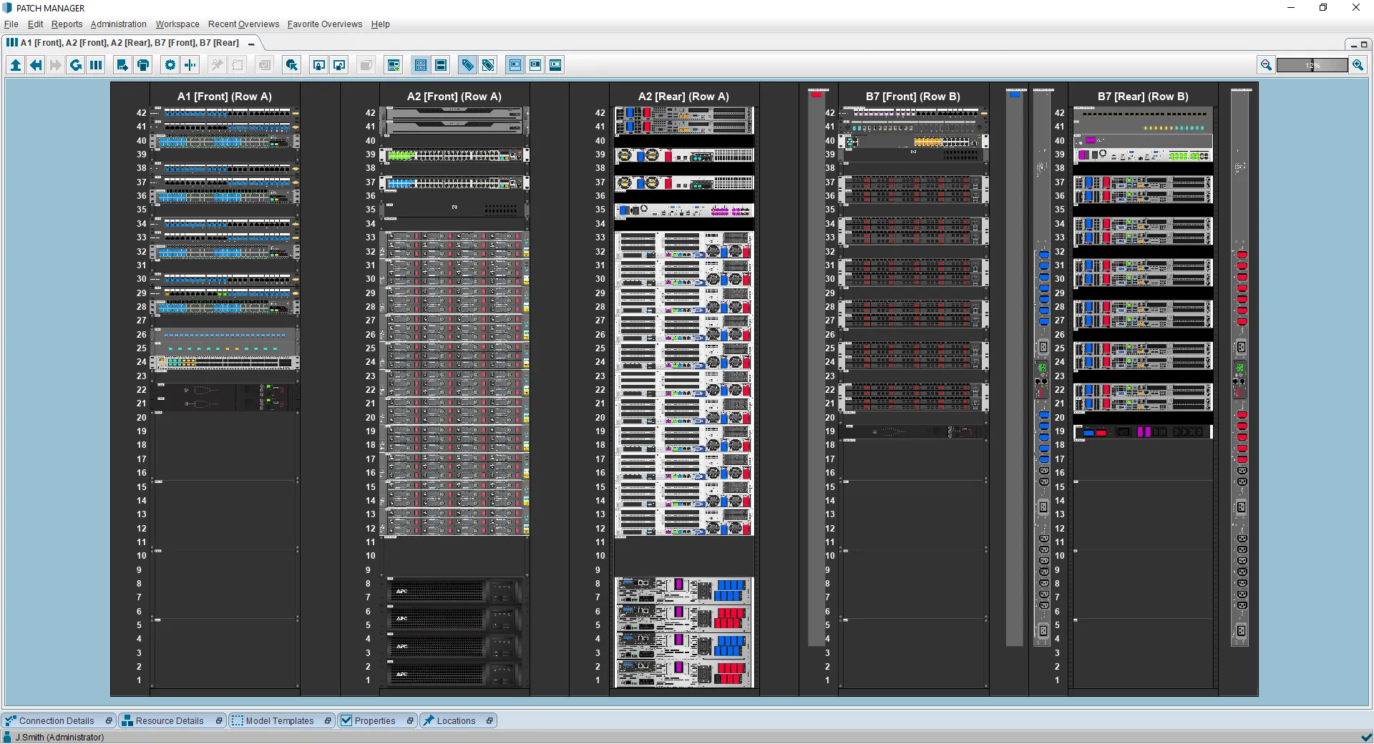The height and width of the screenshot is (744, 1374).
Task: Toggle the hide labels crossed-tag button
Action: pyautogui.click(x=488, y=65)
